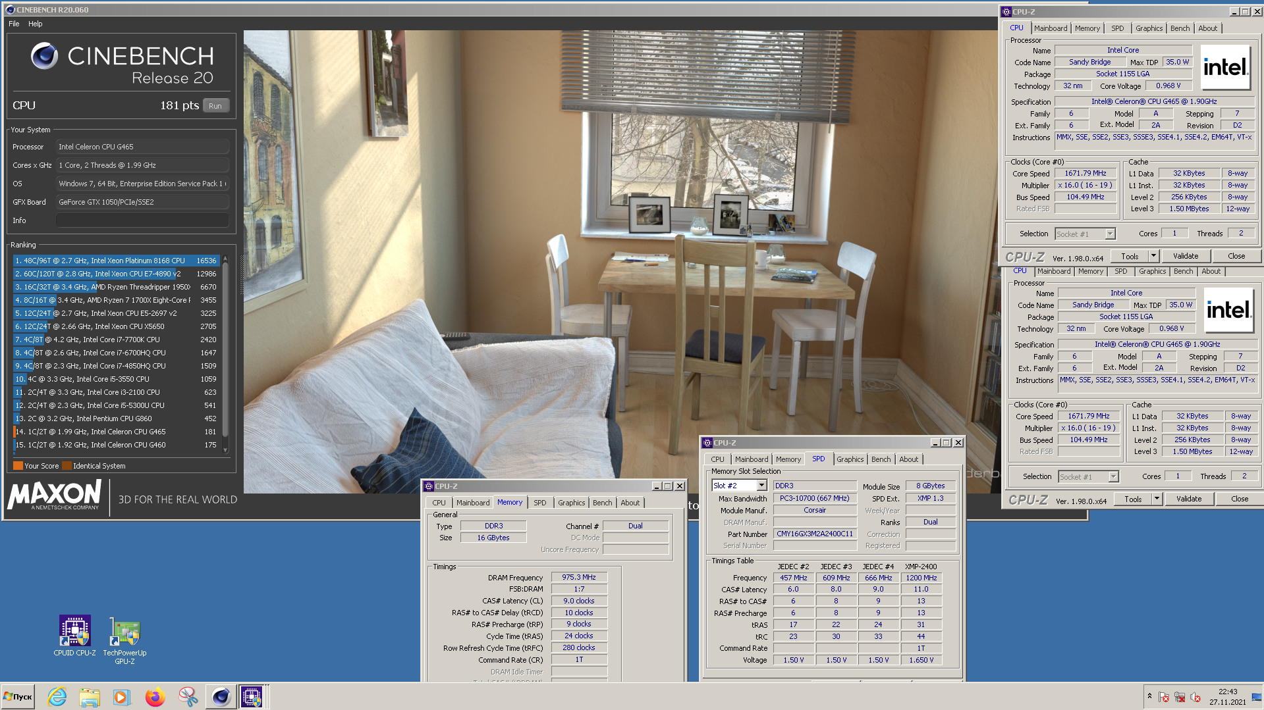The image size is (1264, 710).
Task: Open Socket #1 selection in upper-right CPU-Z
Action: (1110, 234)
